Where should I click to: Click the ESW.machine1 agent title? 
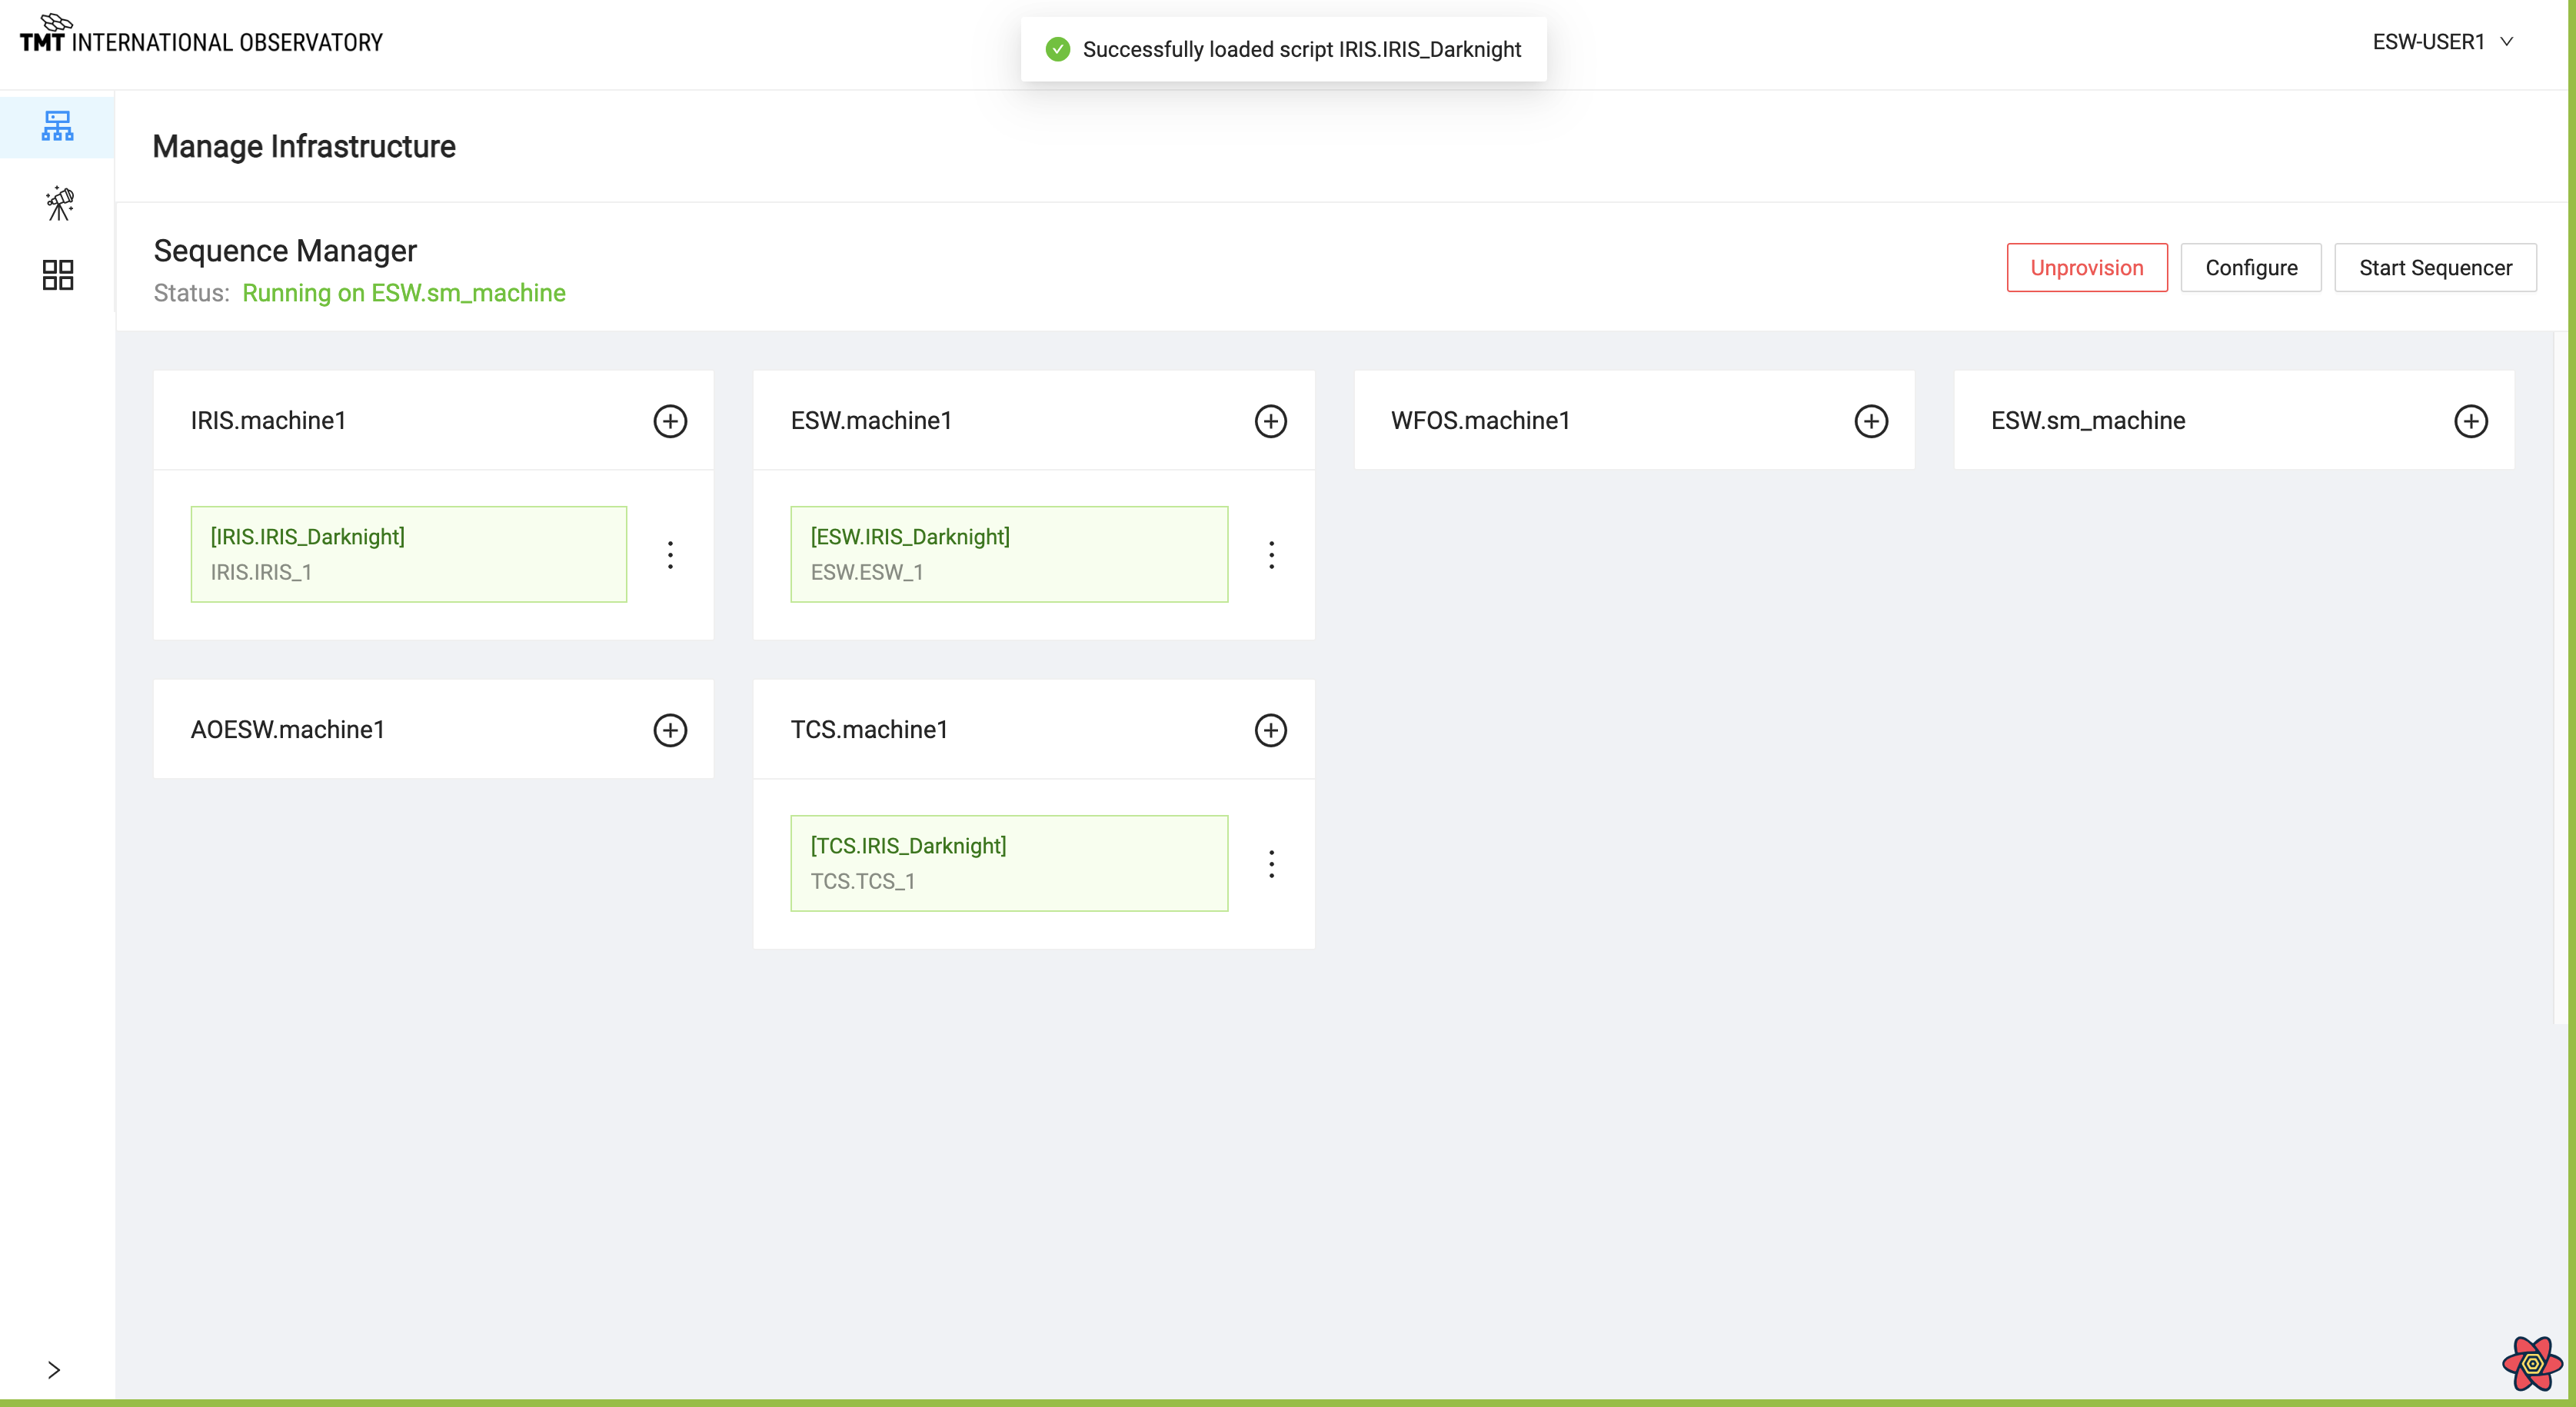(x=870, y=420)
